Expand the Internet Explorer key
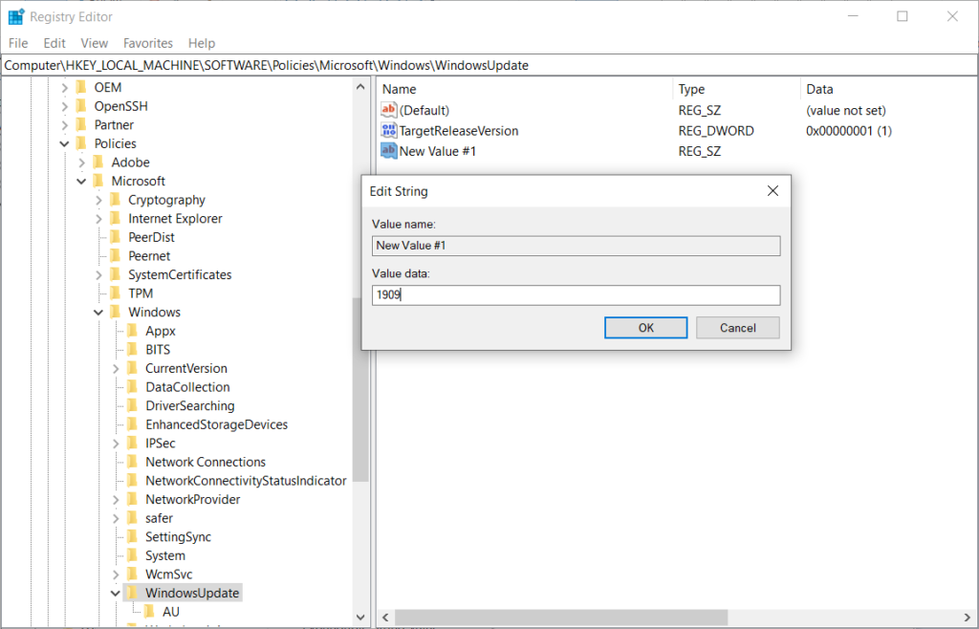The image size is (979, 629). [x=99, y=219]
